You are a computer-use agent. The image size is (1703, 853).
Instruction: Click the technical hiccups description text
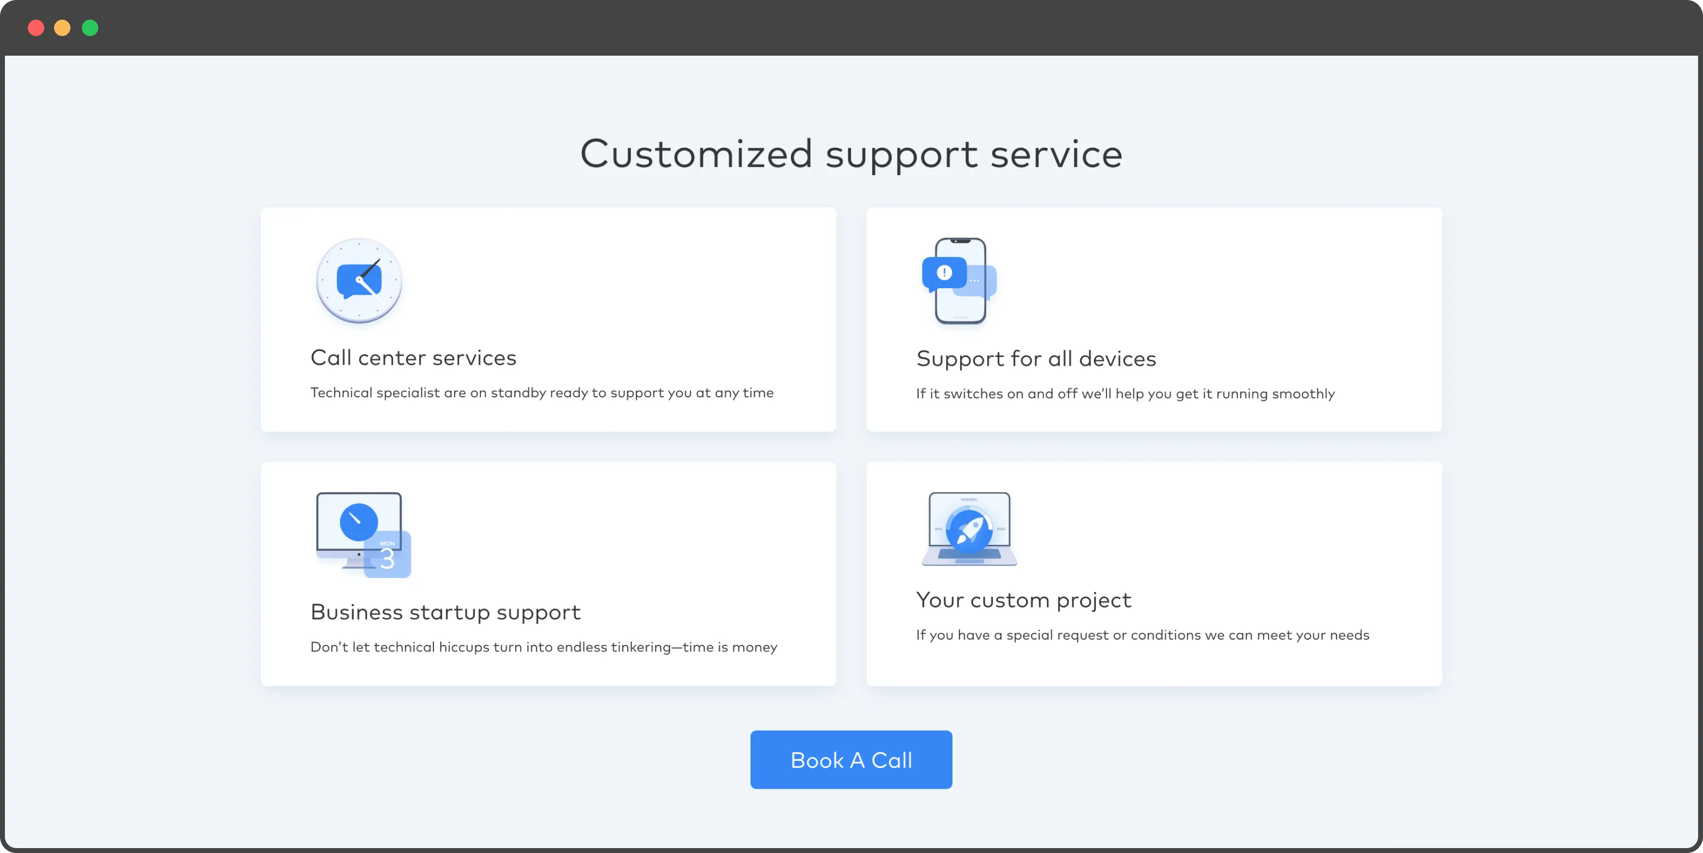[544, 647]
